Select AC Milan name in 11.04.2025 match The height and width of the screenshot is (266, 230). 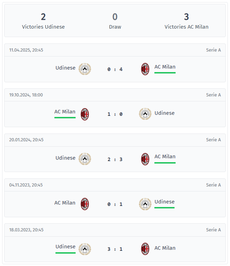(x=165, y=67)
